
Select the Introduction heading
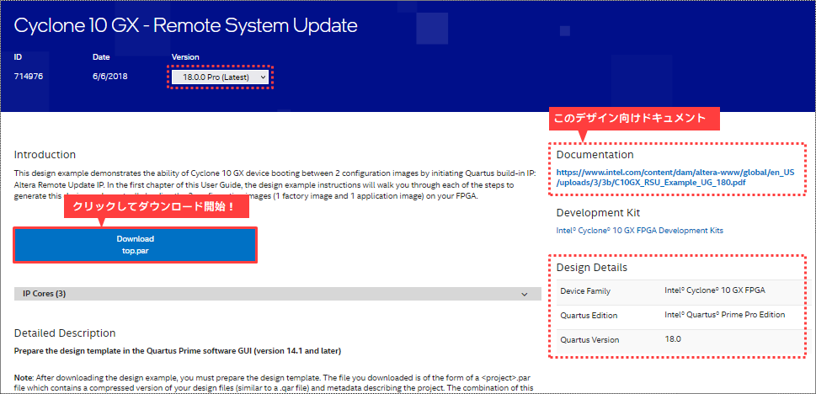coord(45,155)
